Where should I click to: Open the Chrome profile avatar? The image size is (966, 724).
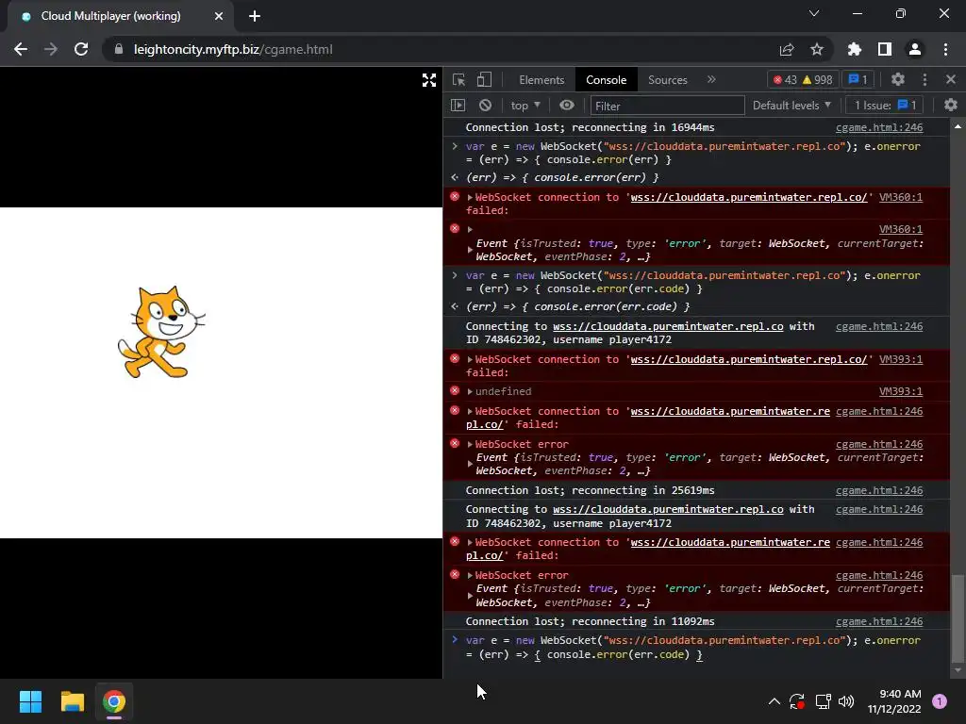click(x=915, y=49)
